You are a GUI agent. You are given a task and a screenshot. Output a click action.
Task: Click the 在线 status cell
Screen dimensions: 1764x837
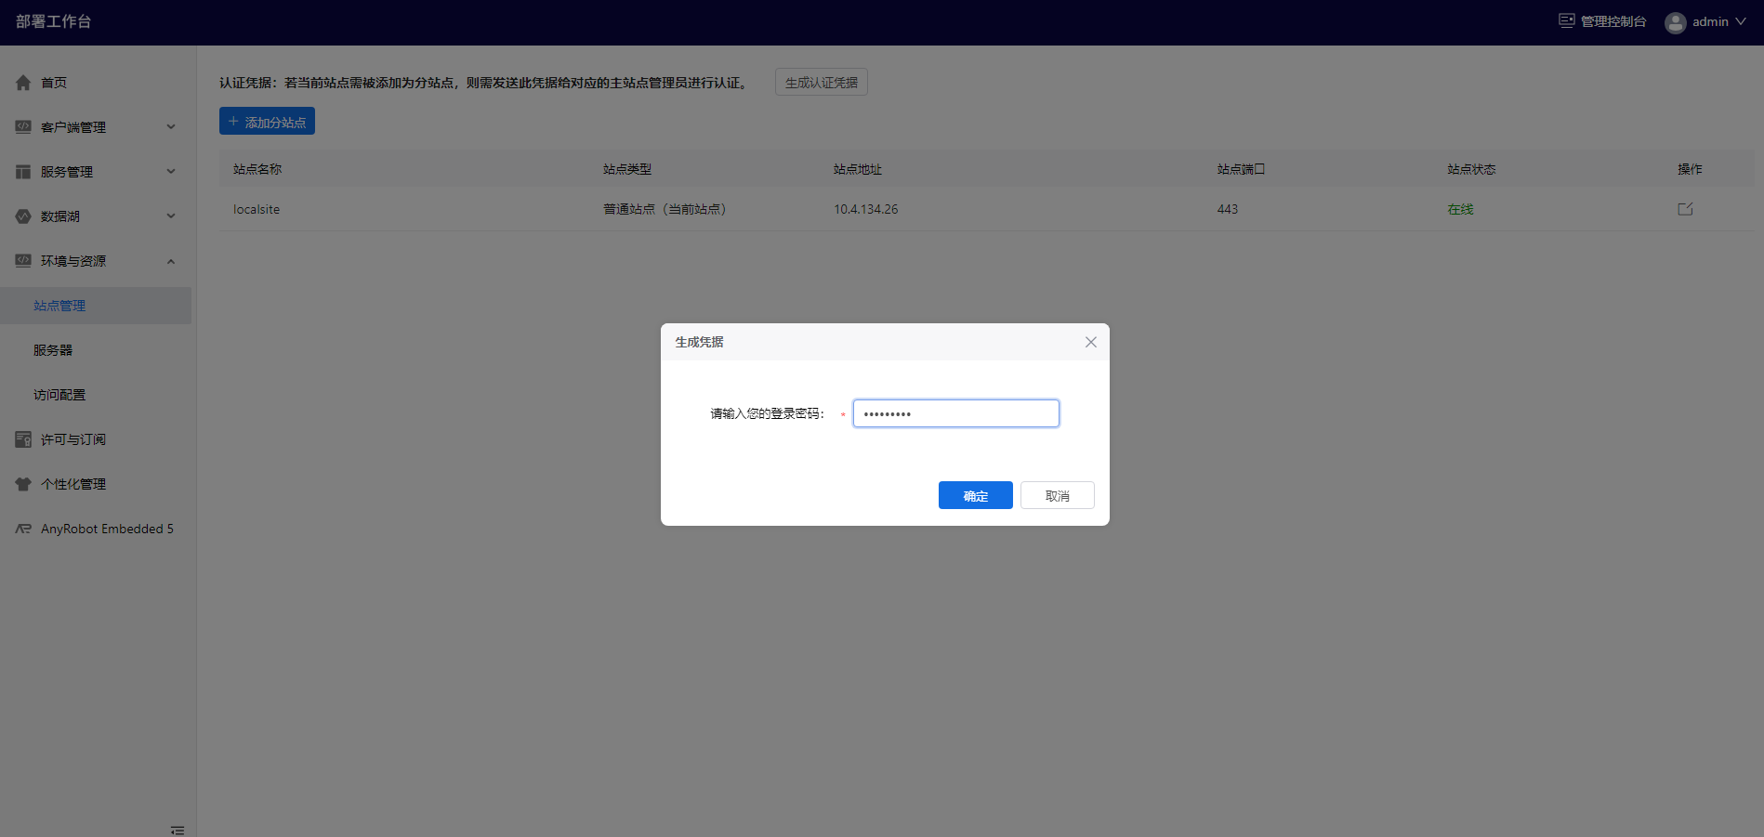(x=1460, y=209)
